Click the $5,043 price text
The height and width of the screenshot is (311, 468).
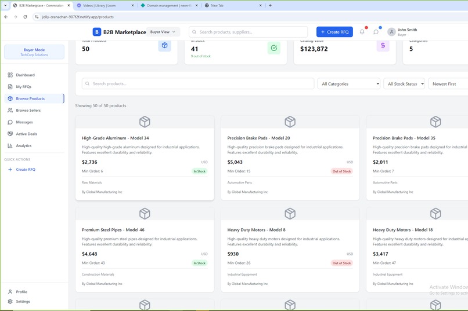[x=235, y=162]
